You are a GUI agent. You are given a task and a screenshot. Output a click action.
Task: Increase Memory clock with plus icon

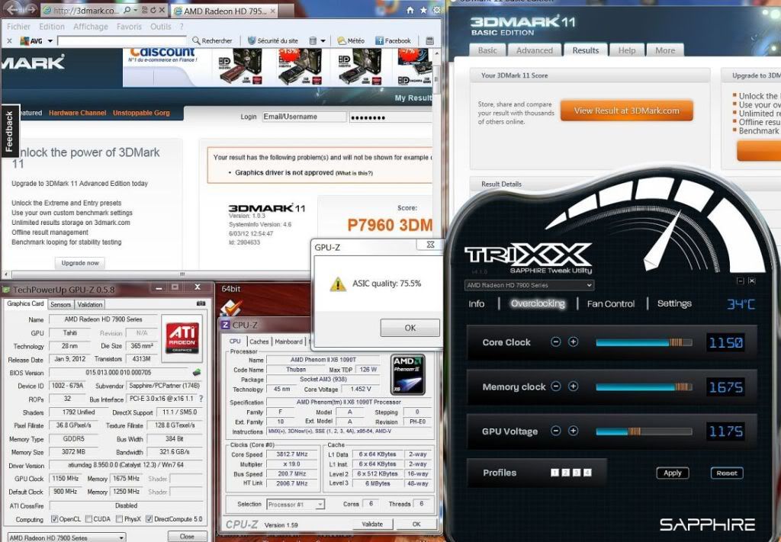point(573,386)
